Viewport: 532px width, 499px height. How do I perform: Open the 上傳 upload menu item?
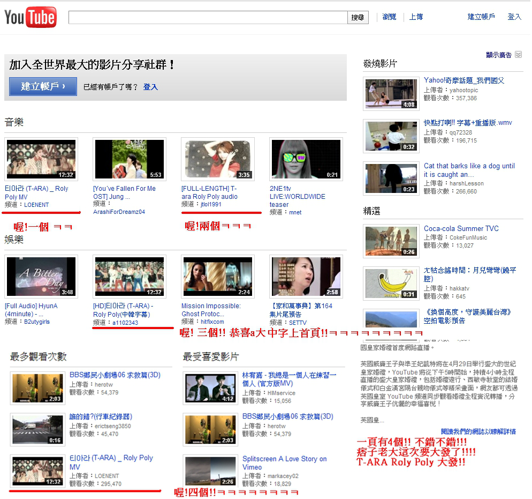click(416, 17)
